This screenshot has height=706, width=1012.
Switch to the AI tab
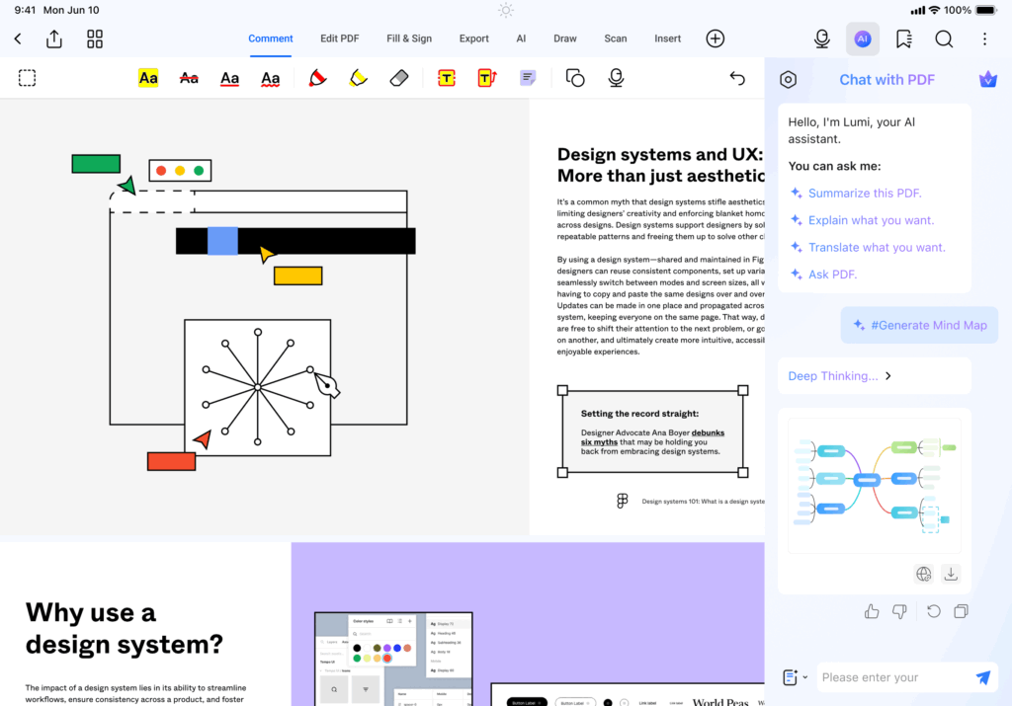pyautogui.click(x=521, y=39)
